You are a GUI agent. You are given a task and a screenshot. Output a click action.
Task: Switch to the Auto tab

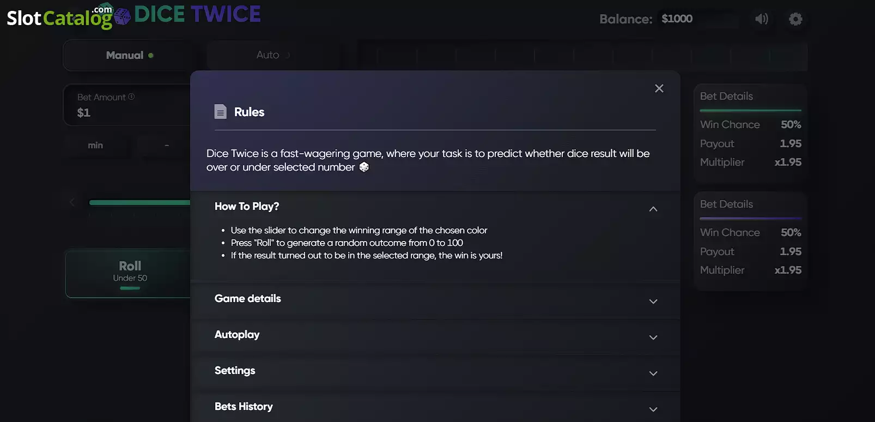click(x=274, y=55)
